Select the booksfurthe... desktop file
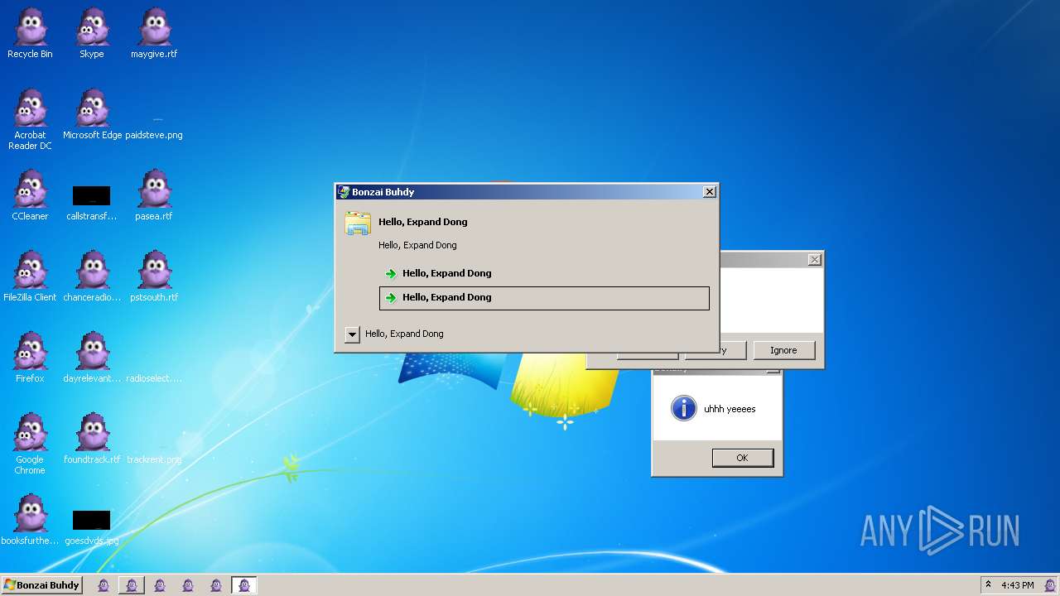 pyautogui.click(x=30, y=521)
